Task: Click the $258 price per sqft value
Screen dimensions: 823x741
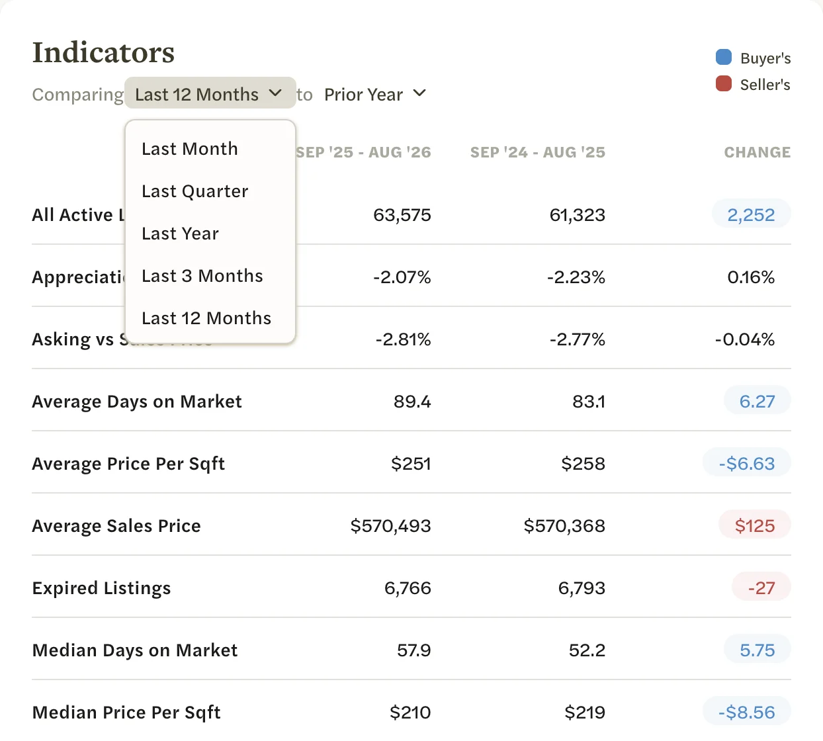Action: pos(584,464)
